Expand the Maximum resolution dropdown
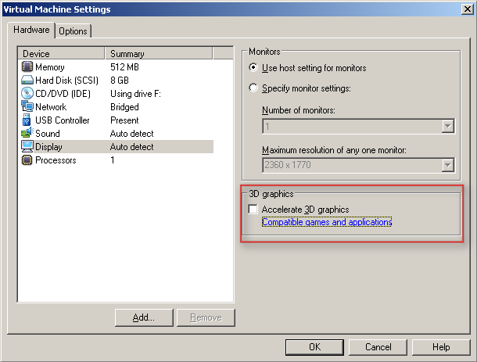 pyautogui.click(x=448, y=165)
